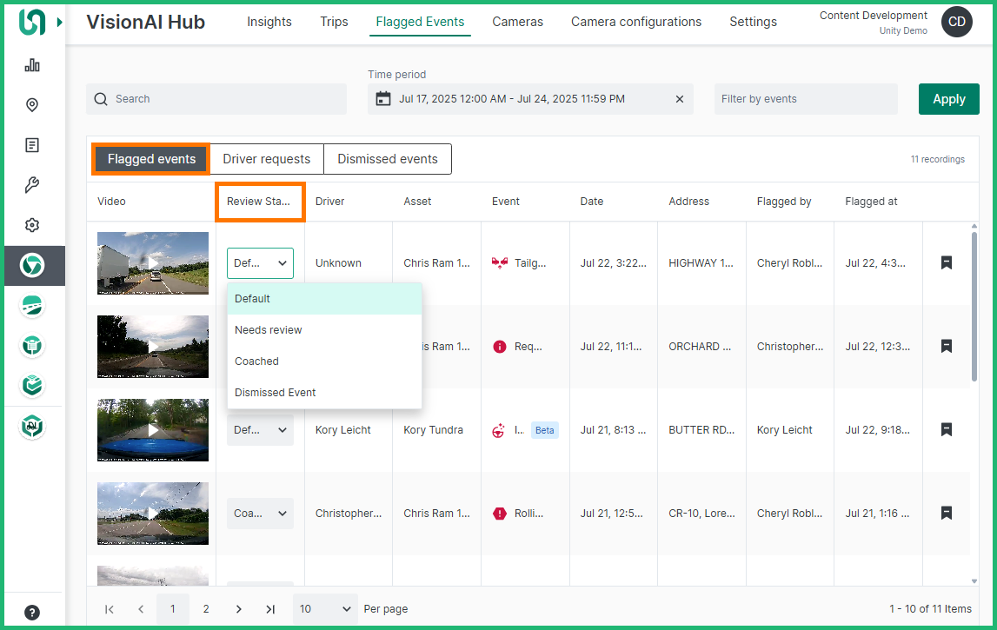The width and height of the screenshot is (997, 630).
Task: Clear the time period with the X icon
Action: [680, 99]
